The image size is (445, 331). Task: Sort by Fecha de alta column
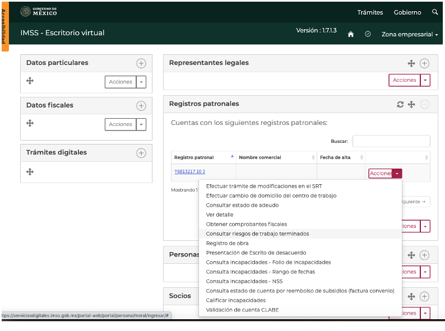pyautogui.click(x=341, y=157)
